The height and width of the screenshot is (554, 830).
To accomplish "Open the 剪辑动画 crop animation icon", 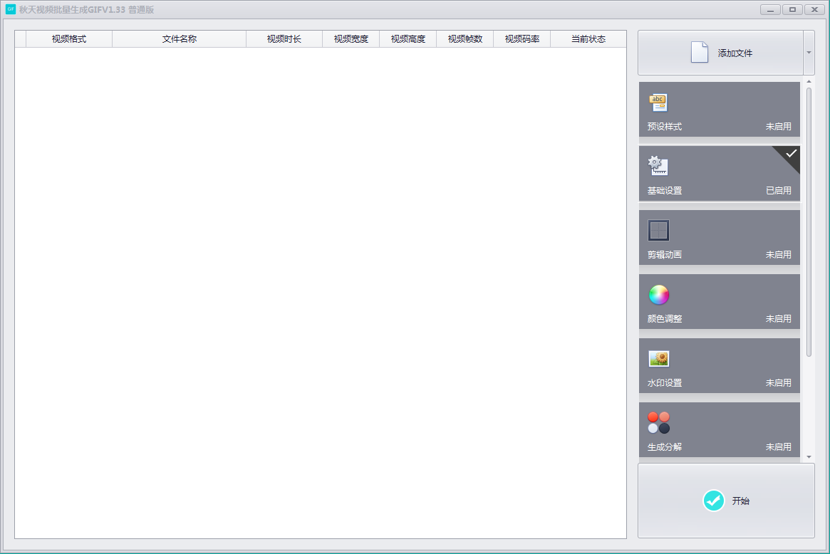I will (658, 230).
